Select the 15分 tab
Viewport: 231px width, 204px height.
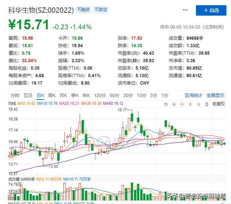tap(141, 95)
